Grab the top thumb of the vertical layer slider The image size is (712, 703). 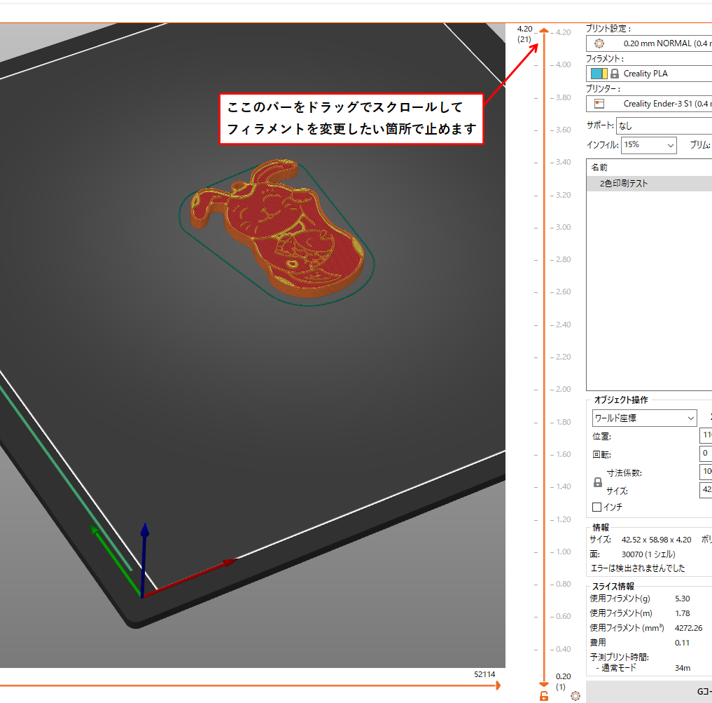coord(543,31)
